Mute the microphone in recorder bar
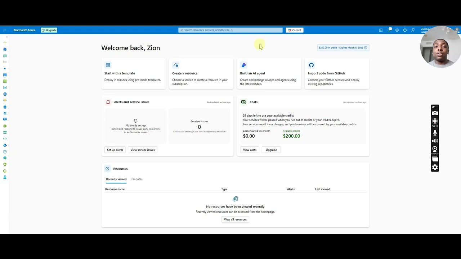Image resolution: width=461 pixels, height=259 pixels. [x=435, y=132]
